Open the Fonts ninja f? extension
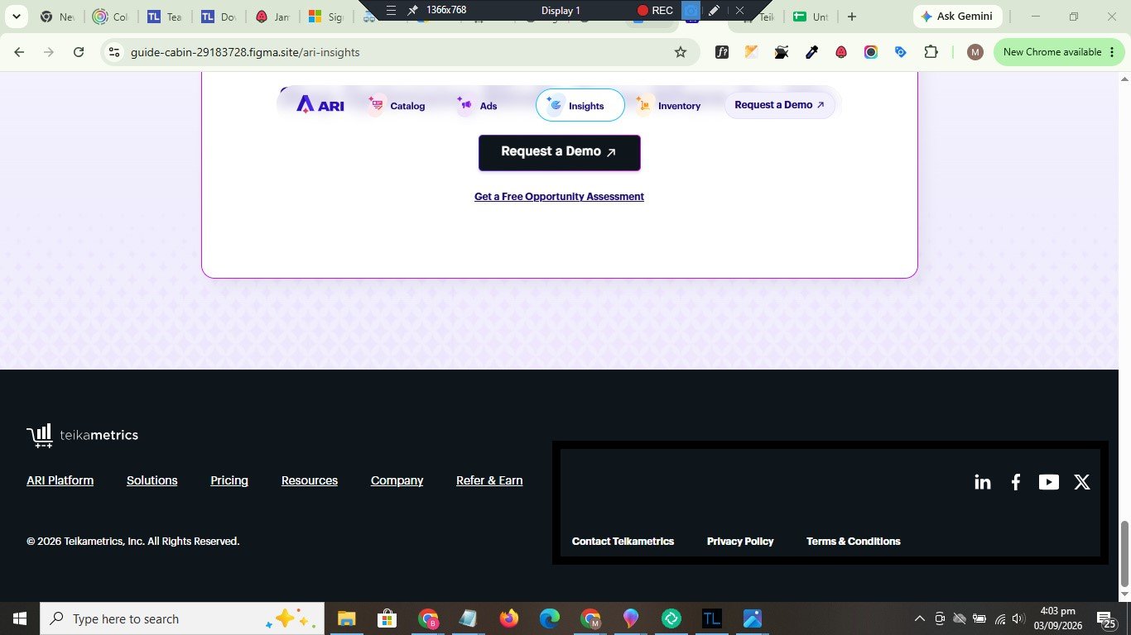1131x635 pixels. point(722,52)
